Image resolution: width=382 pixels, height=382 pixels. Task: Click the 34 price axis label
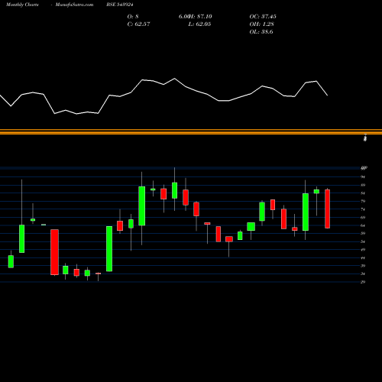point(363,274)
